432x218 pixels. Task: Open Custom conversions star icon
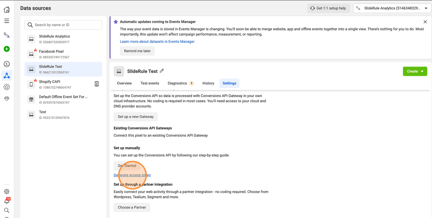[6, 87]
